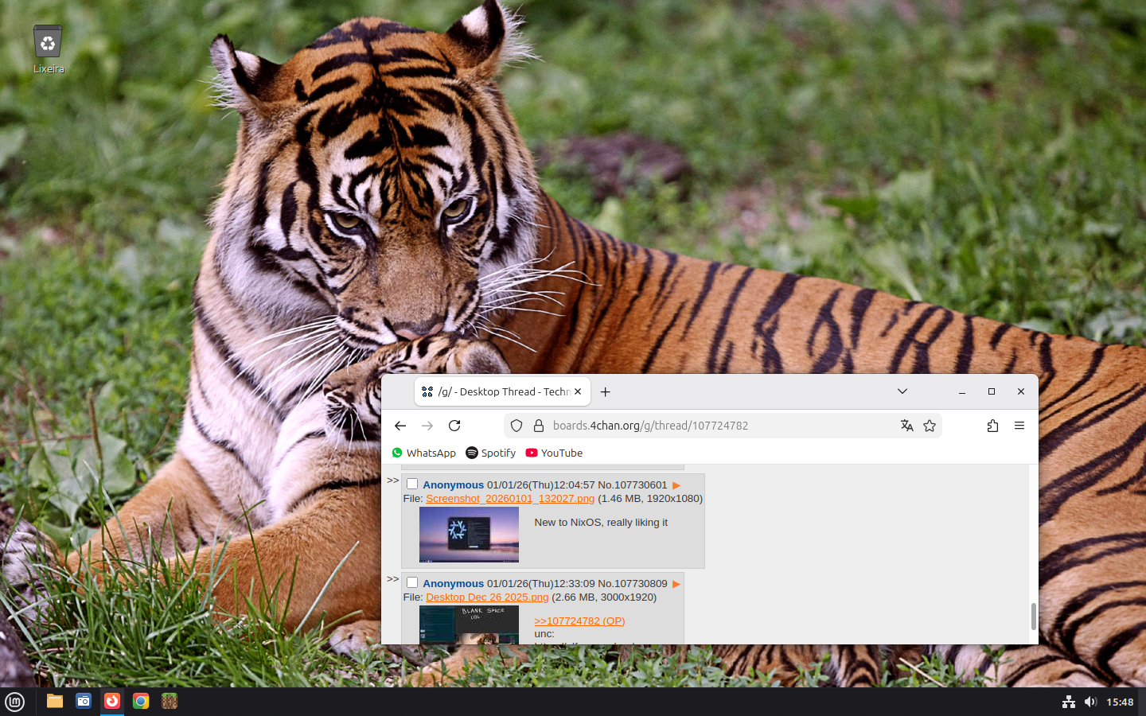Screen dimensions: 1146x716
Task: Open the screenshot camera app in taskbar
Action: [x=84, y=701]
